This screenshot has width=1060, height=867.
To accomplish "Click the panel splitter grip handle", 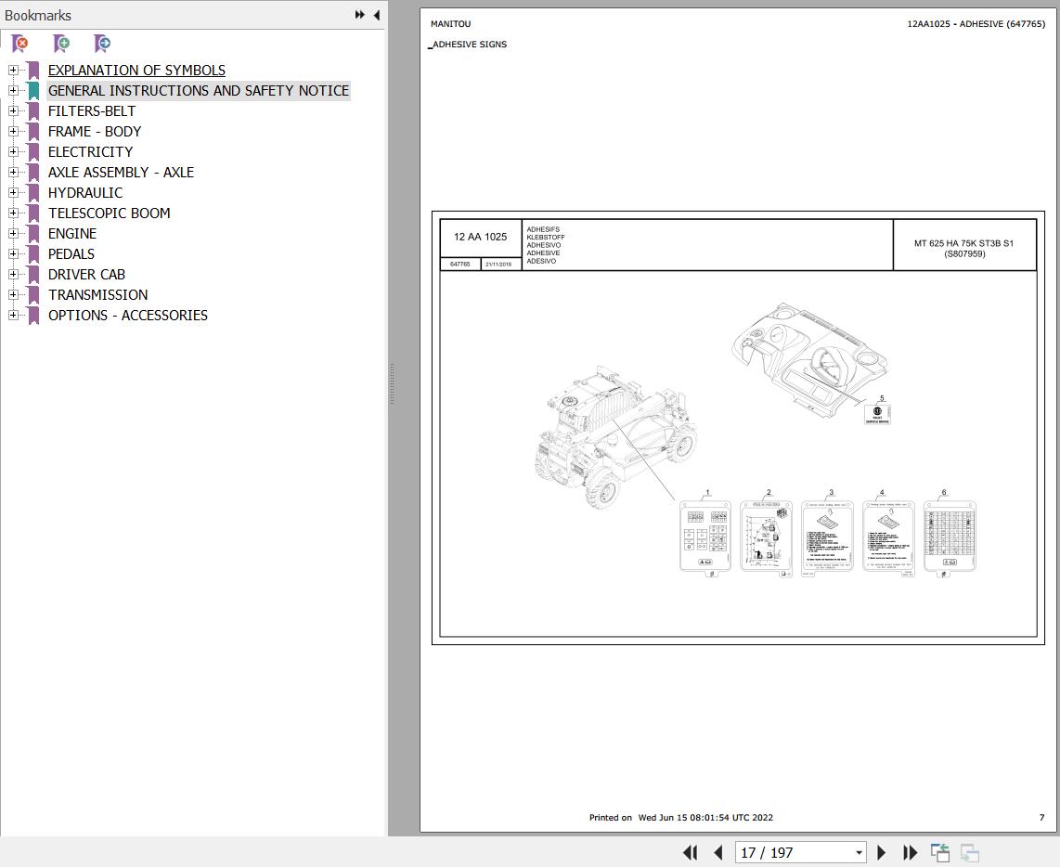I will (392, 384).
